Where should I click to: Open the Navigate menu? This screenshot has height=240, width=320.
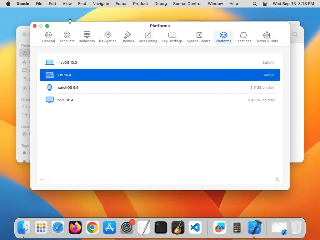[x=101, y=4]
